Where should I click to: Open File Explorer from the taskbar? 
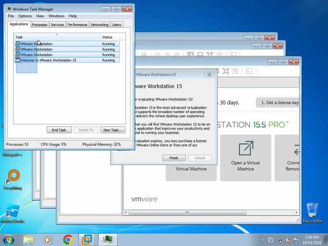point(29,240)
